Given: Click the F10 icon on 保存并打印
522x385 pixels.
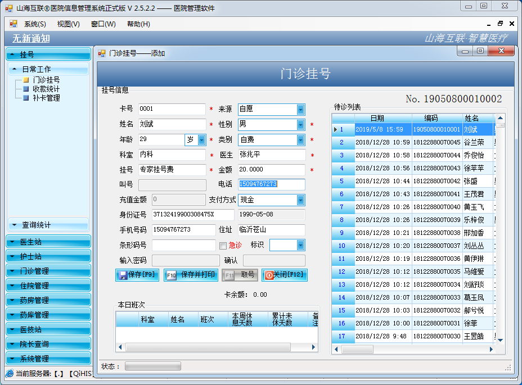Looking at the screenshot, I should coord(171,275).
